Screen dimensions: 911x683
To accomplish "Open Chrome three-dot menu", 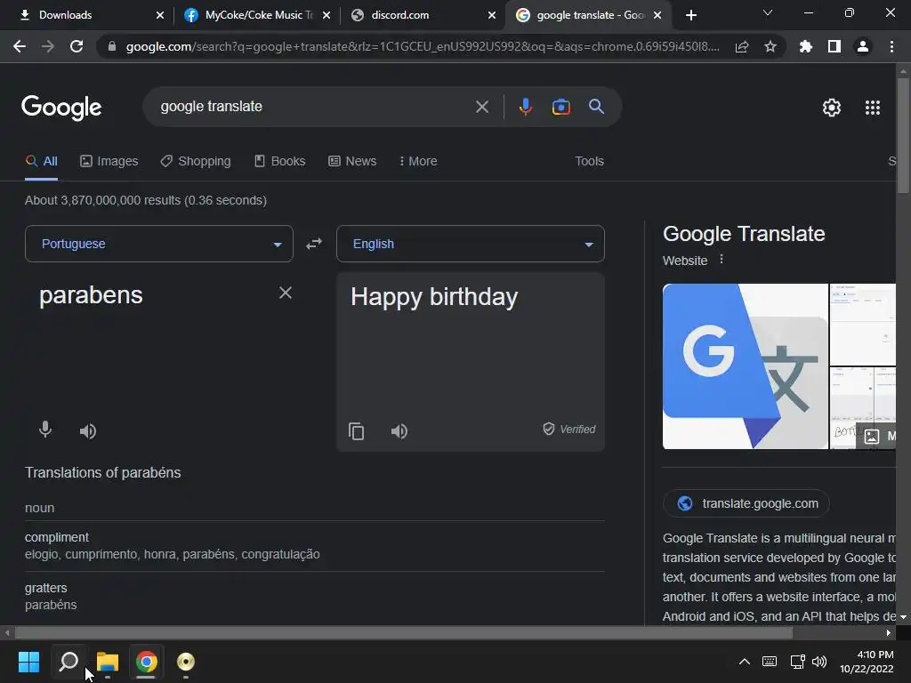I will 891,46.
